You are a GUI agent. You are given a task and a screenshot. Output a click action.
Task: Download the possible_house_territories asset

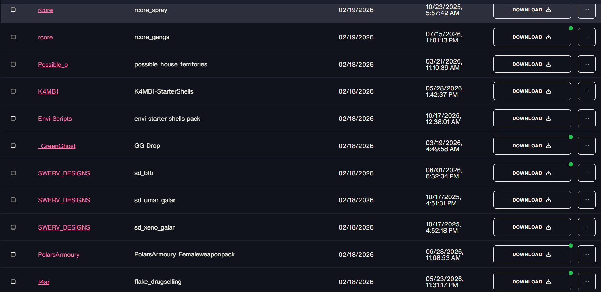click(532, 64)
